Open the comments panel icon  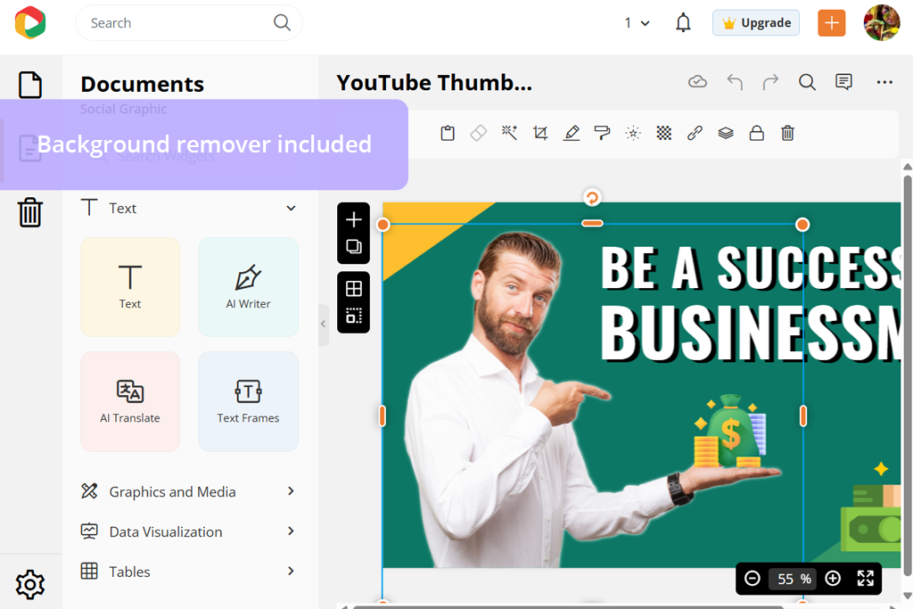tap(843, 82)
